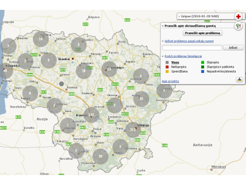
Task: Click the red cross Gripas icon
Action: tap(238, 16)
